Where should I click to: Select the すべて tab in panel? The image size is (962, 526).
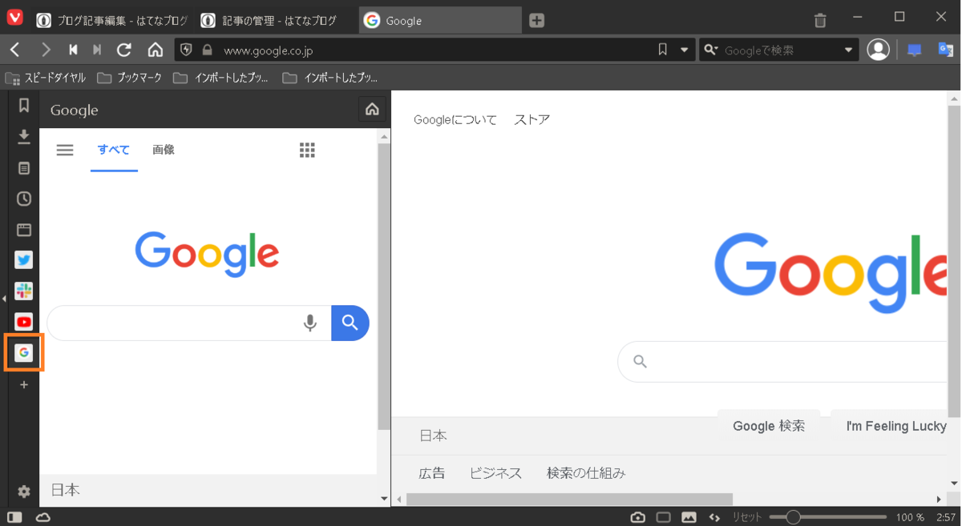[114, 150]
